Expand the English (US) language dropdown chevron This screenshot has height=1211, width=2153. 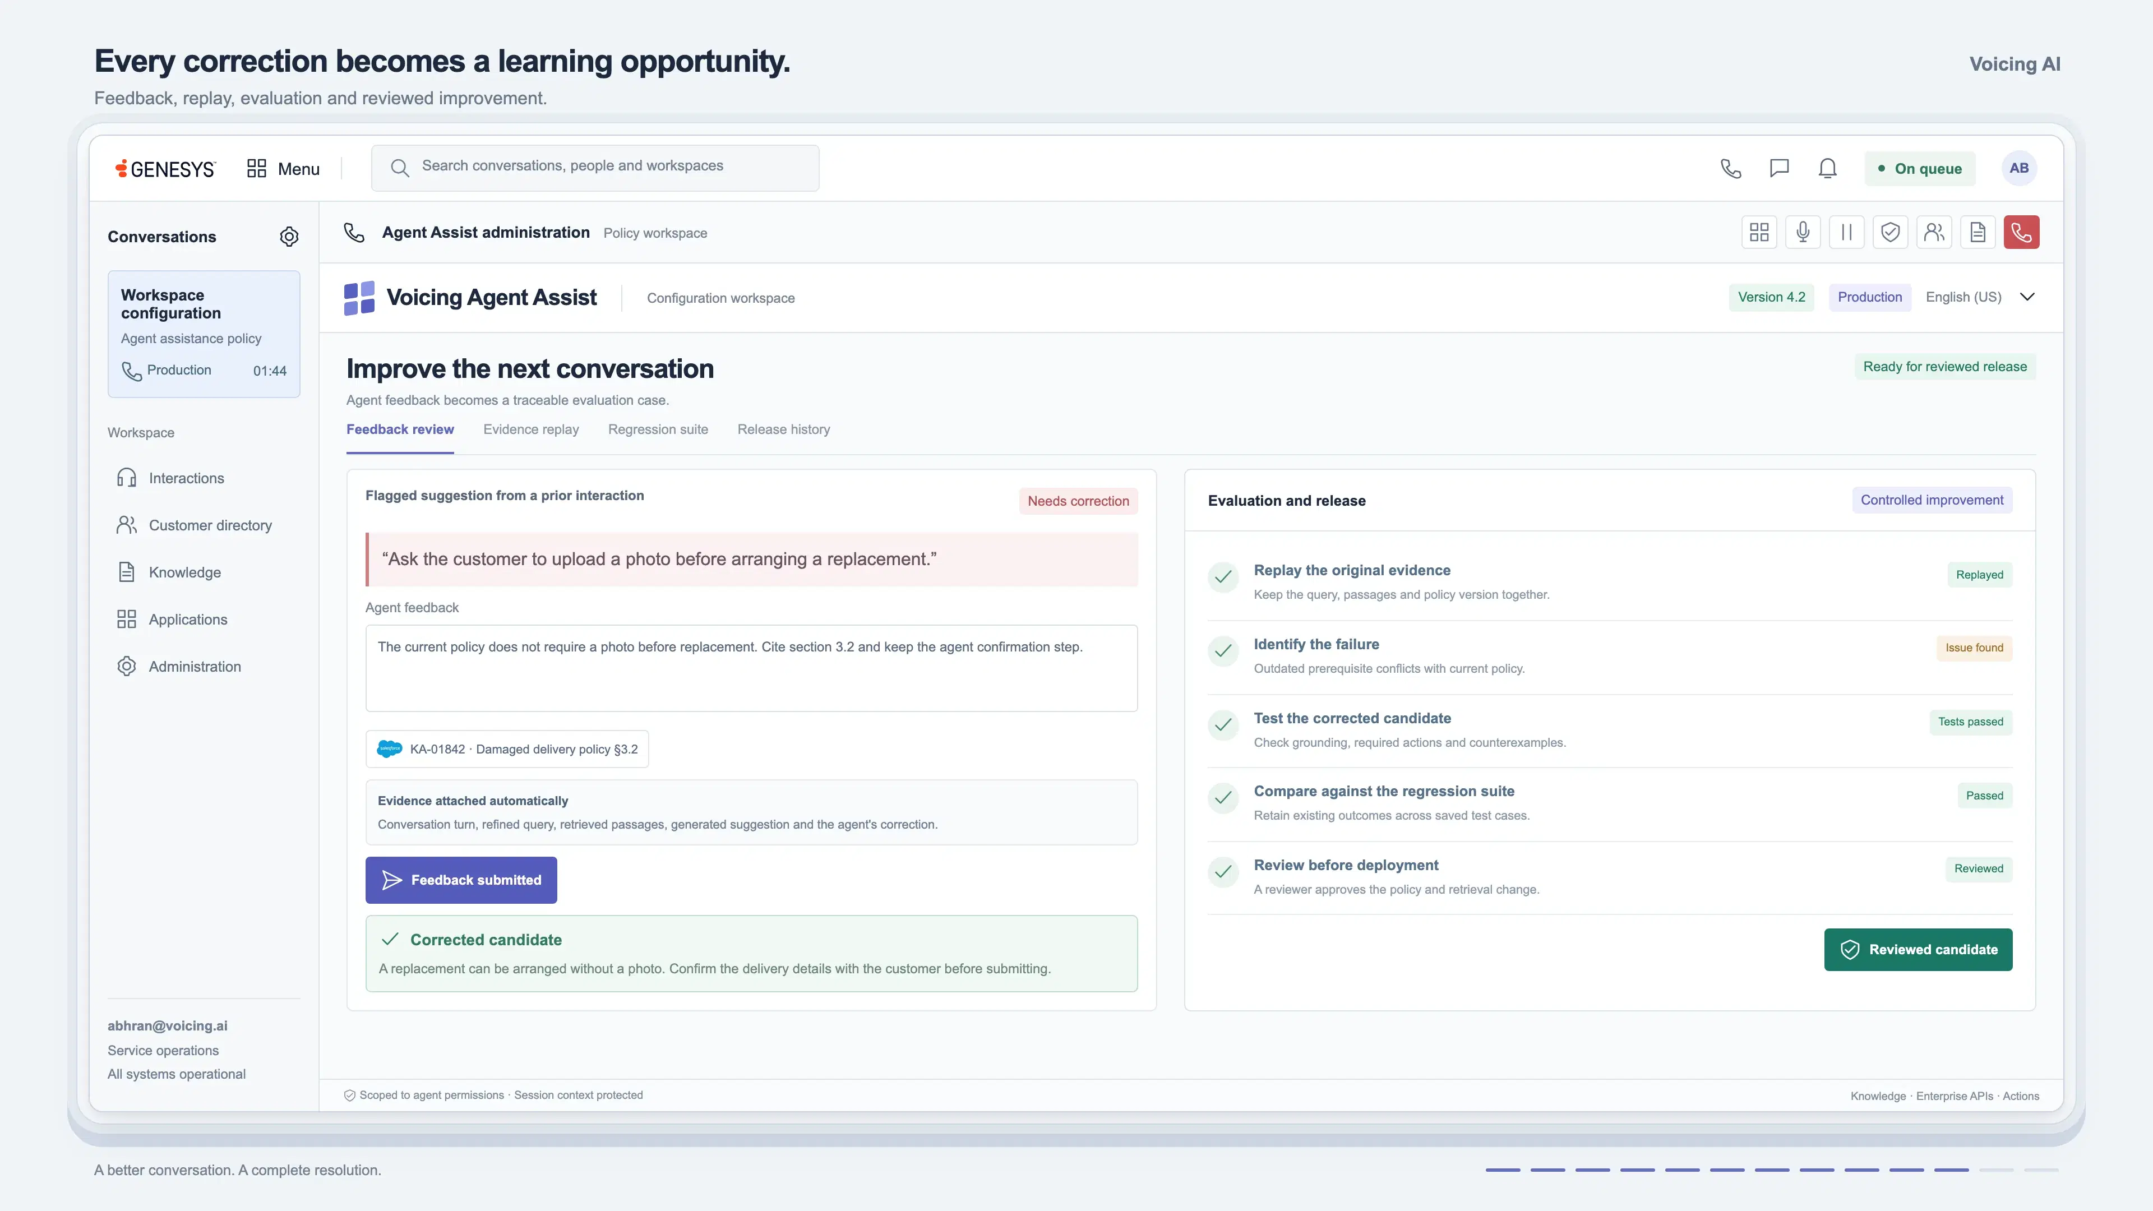click(2027, 297)
